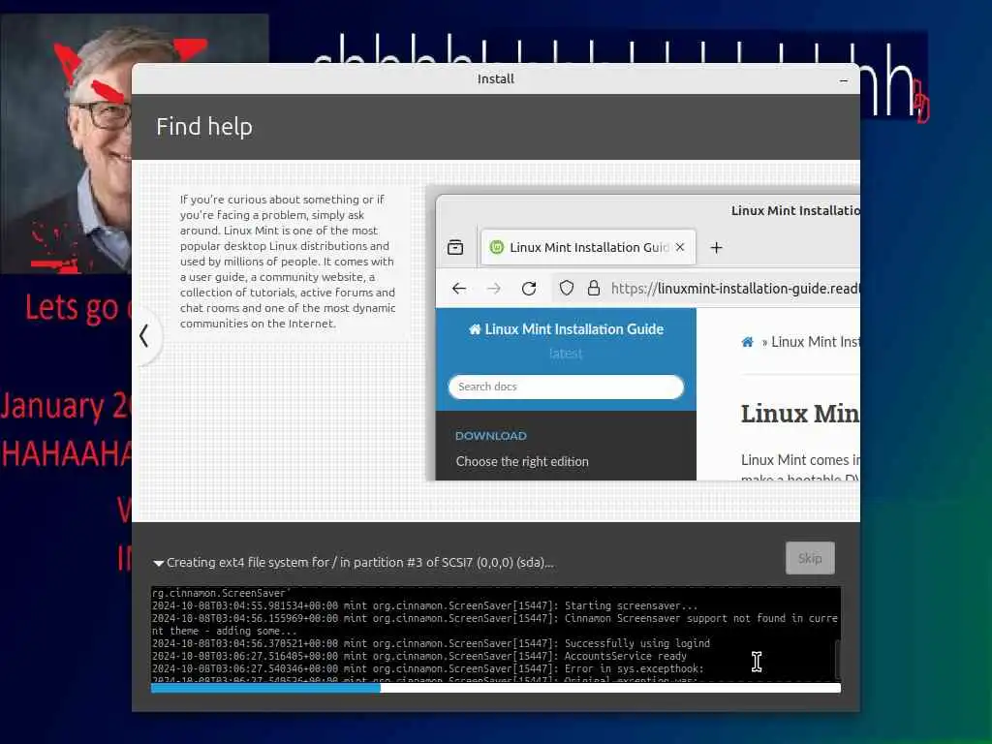Click 'Creating ext4 file system' status text
992x744 pixels.
[360, 563]
